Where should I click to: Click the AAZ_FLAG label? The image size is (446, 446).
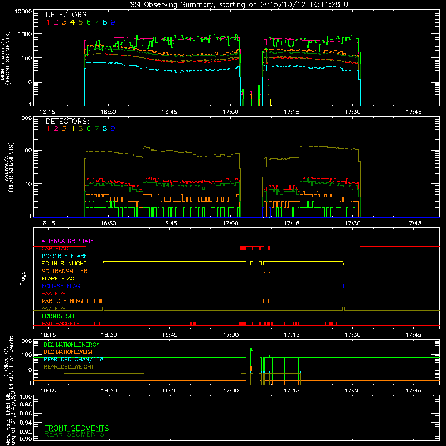coord(55,308)
